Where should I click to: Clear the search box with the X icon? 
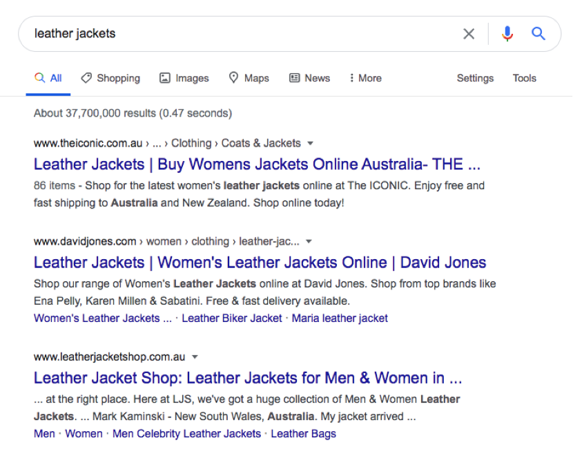(469, 34)
